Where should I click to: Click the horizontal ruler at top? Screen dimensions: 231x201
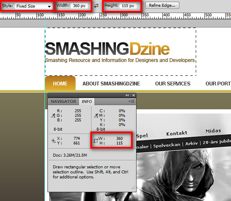[x=115, y=16]
